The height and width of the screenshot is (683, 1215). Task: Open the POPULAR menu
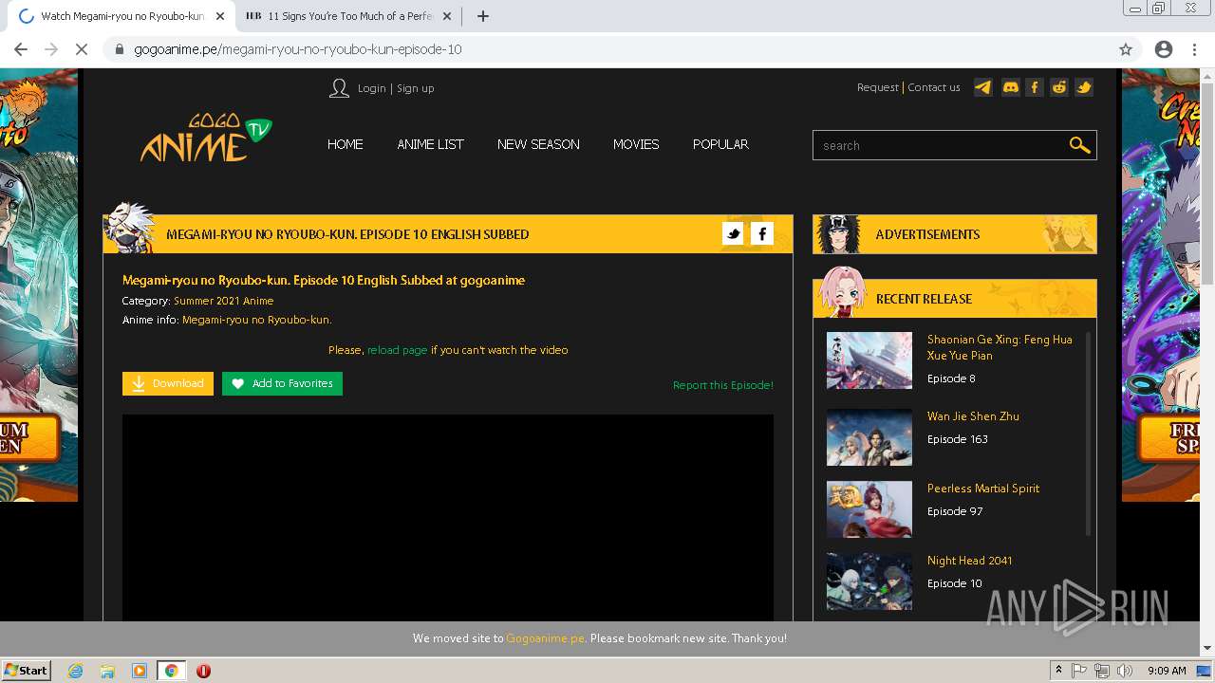coord(720,144)
